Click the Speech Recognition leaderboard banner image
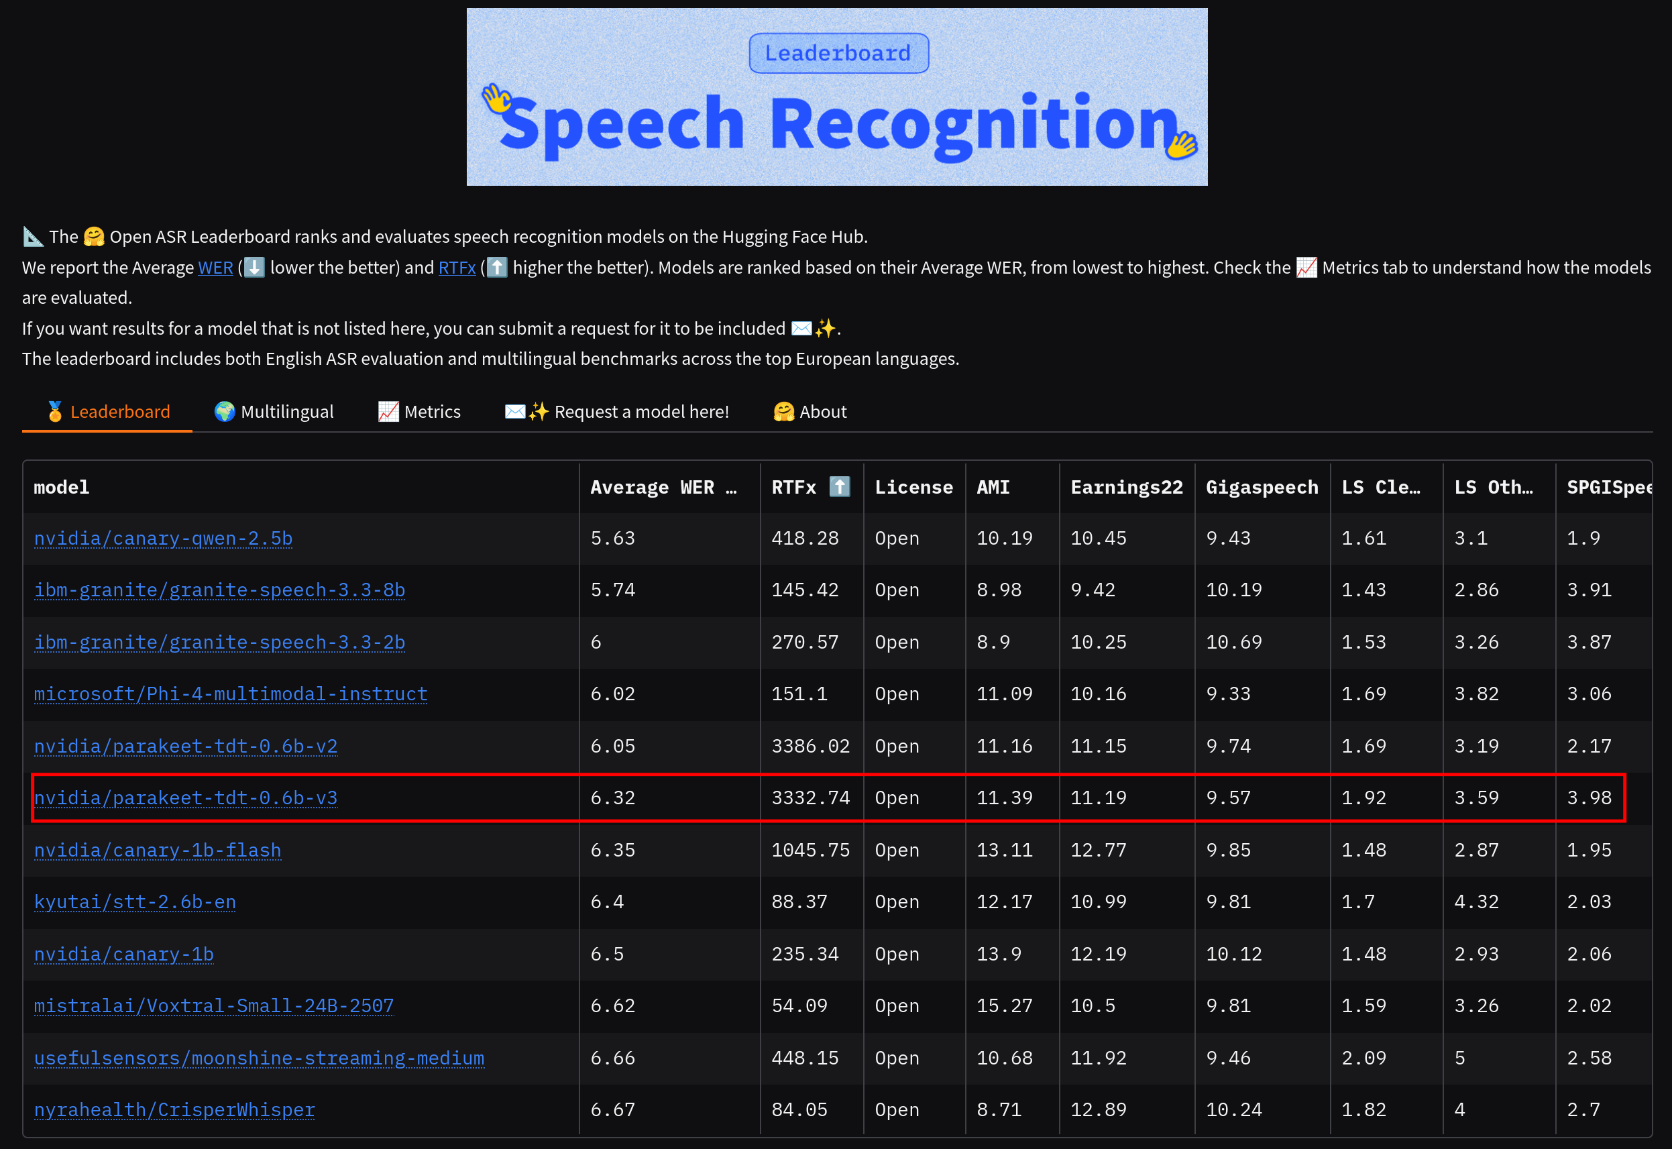1672x1149 pixels. pyautogui.click(x=836, y=97)
